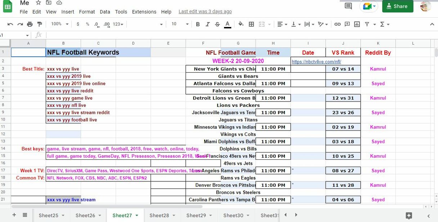Click the Google Meet call icon

(369, 6)
